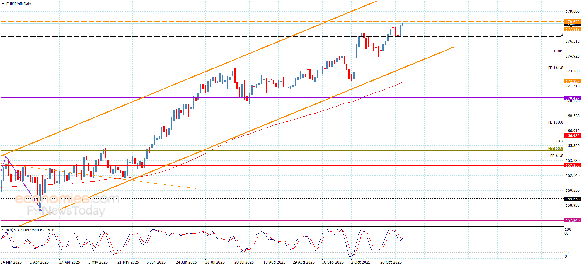Image resolution: width=583 pixels, height=266 pixels.
Task: Select the 174.920 price axis value
Action: tap(573, 56)
